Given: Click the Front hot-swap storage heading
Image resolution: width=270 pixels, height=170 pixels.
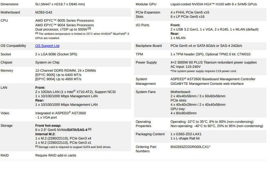Looking at the screenshot, I should pos(48,126).
